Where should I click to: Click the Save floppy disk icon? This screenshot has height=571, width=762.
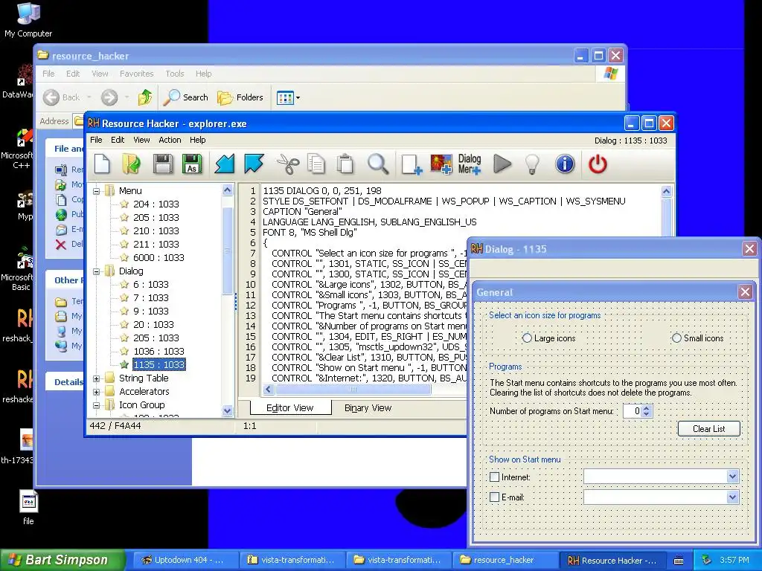tap(163, 164)
